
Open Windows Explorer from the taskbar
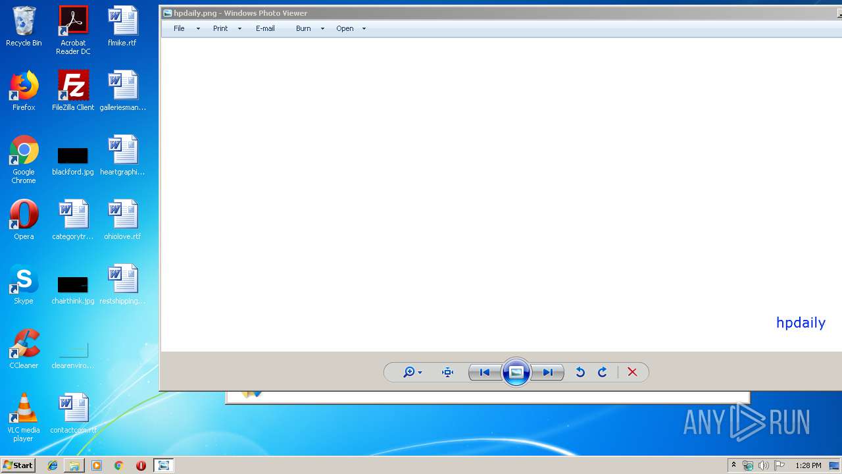74,465
